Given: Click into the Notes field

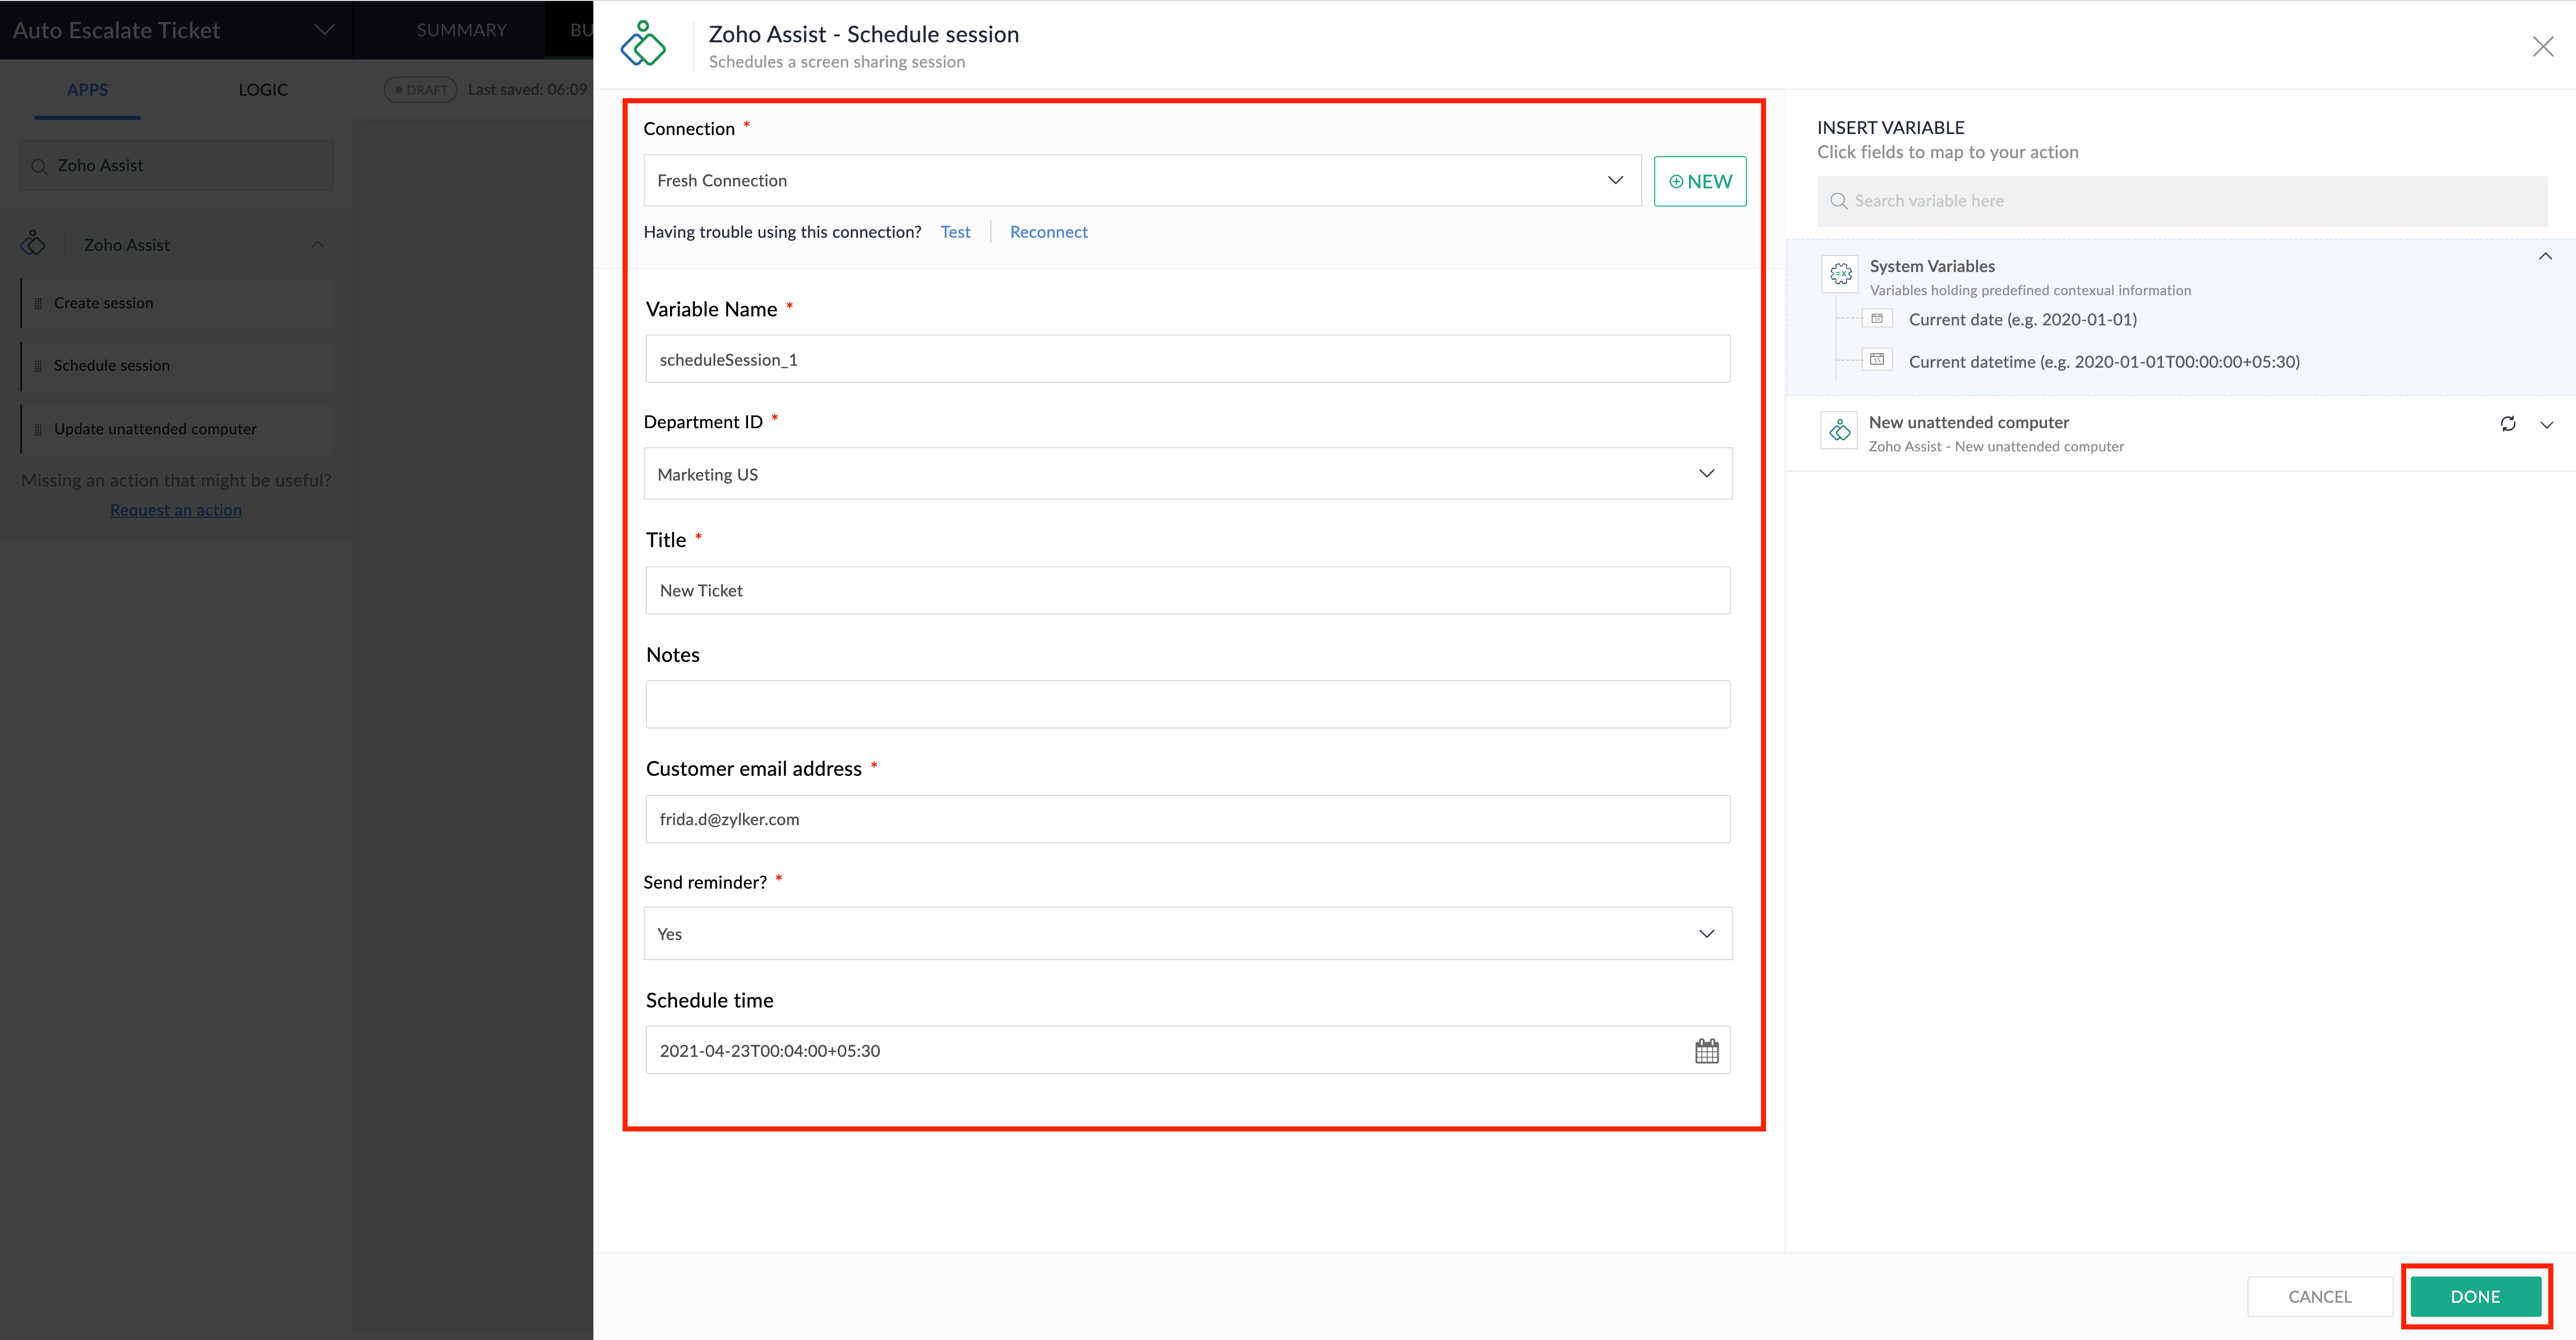Looking at the screenshot, I should [x=1187, y=705].
